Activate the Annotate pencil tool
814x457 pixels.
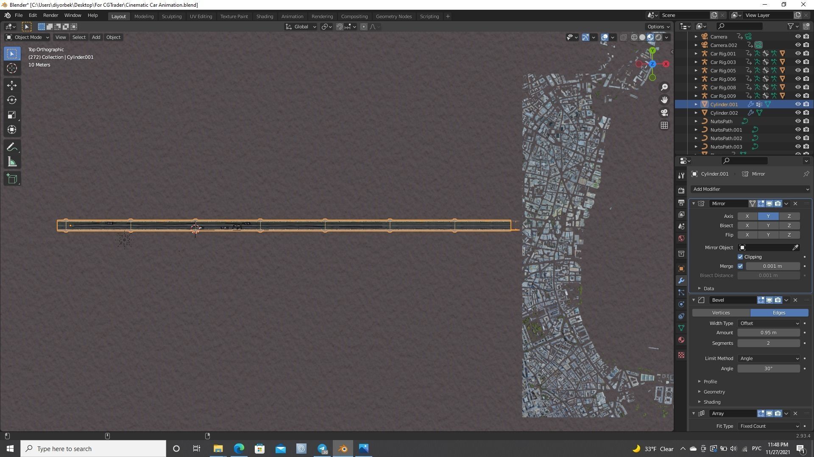tap(12, 147)
